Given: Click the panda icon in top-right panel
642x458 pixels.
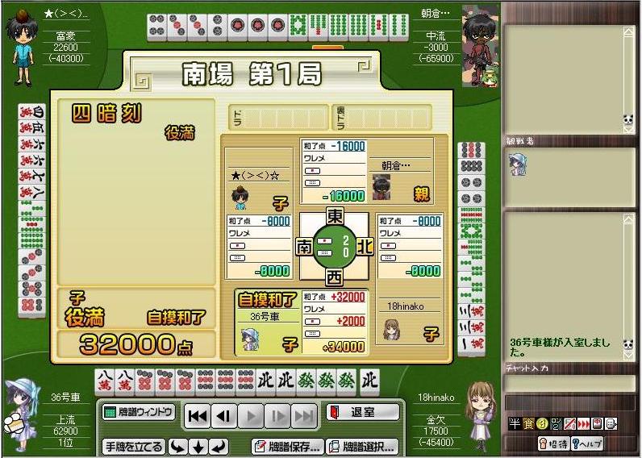Looking at the screenshot, I should tap(628, 119).
